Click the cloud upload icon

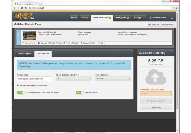click(156, 77)
